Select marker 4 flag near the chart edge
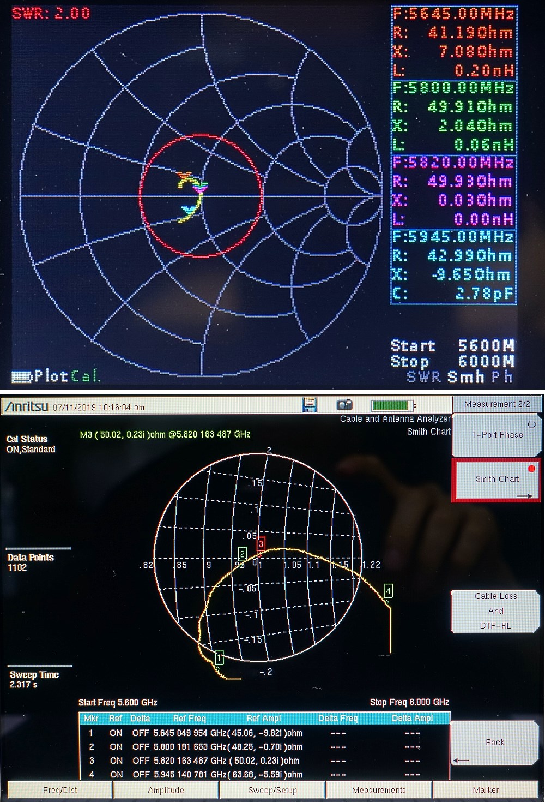Screen dimensions: 545x802 pos(388,590)
